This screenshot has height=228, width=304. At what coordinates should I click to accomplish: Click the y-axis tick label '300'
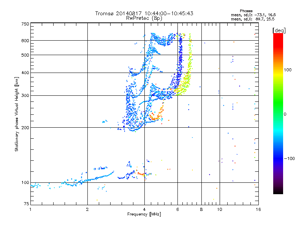25,95
